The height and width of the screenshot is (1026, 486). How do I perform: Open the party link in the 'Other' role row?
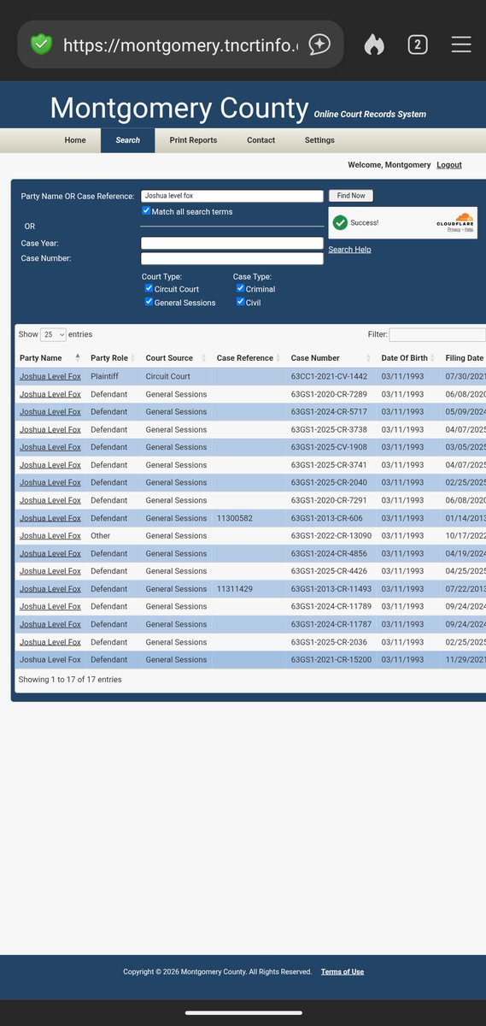point(50,536)
